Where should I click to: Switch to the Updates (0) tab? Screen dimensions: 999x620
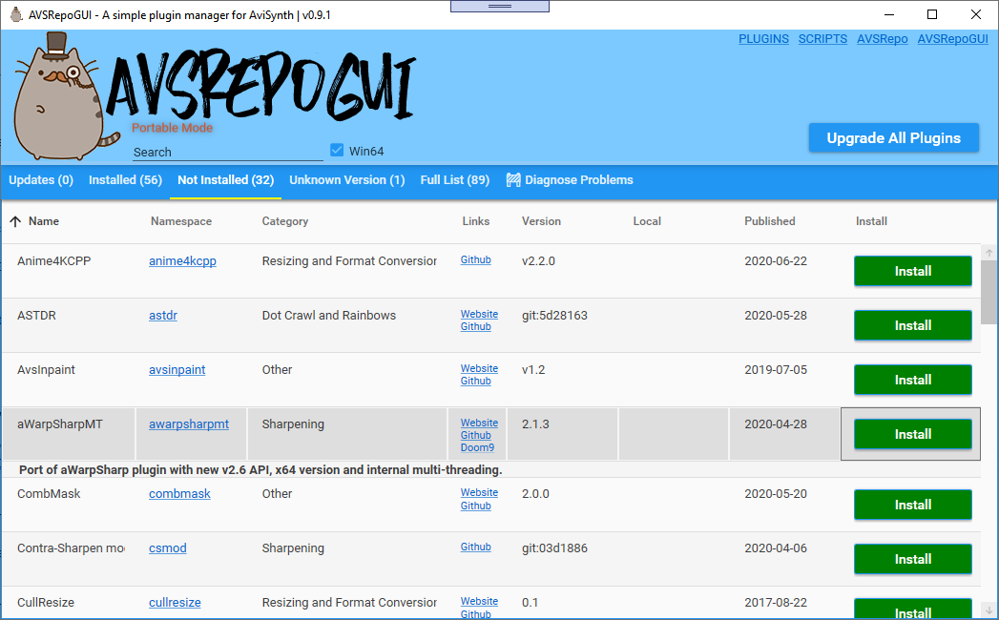(x=41, y=180)
